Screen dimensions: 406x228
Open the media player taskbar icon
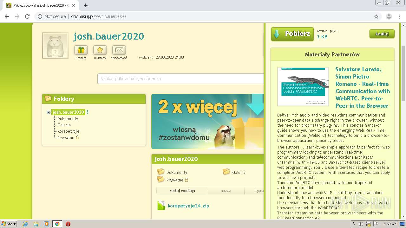(x=47, y=224)
